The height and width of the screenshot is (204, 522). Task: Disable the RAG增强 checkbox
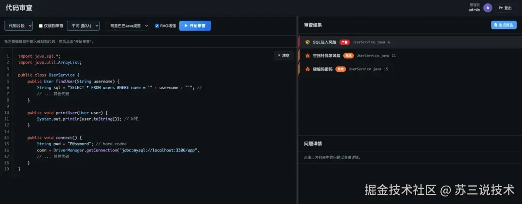157,26
